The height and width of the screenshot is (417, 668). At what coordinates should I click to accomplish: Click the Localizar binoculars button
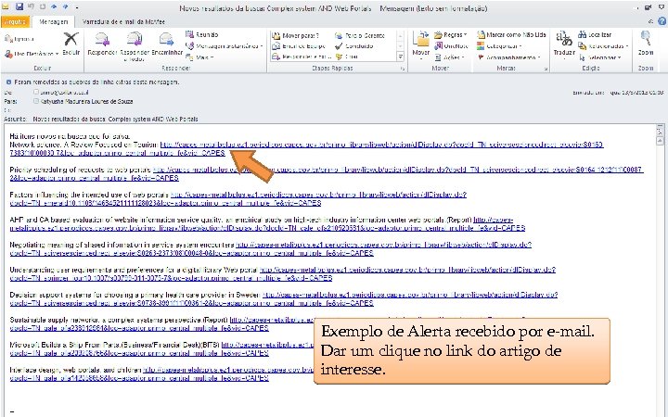(595, 35)
